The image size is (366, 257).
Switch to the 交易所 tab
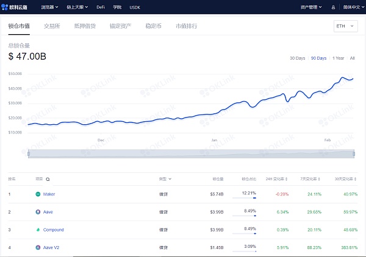pyautogui.click(x=52, y=27)
